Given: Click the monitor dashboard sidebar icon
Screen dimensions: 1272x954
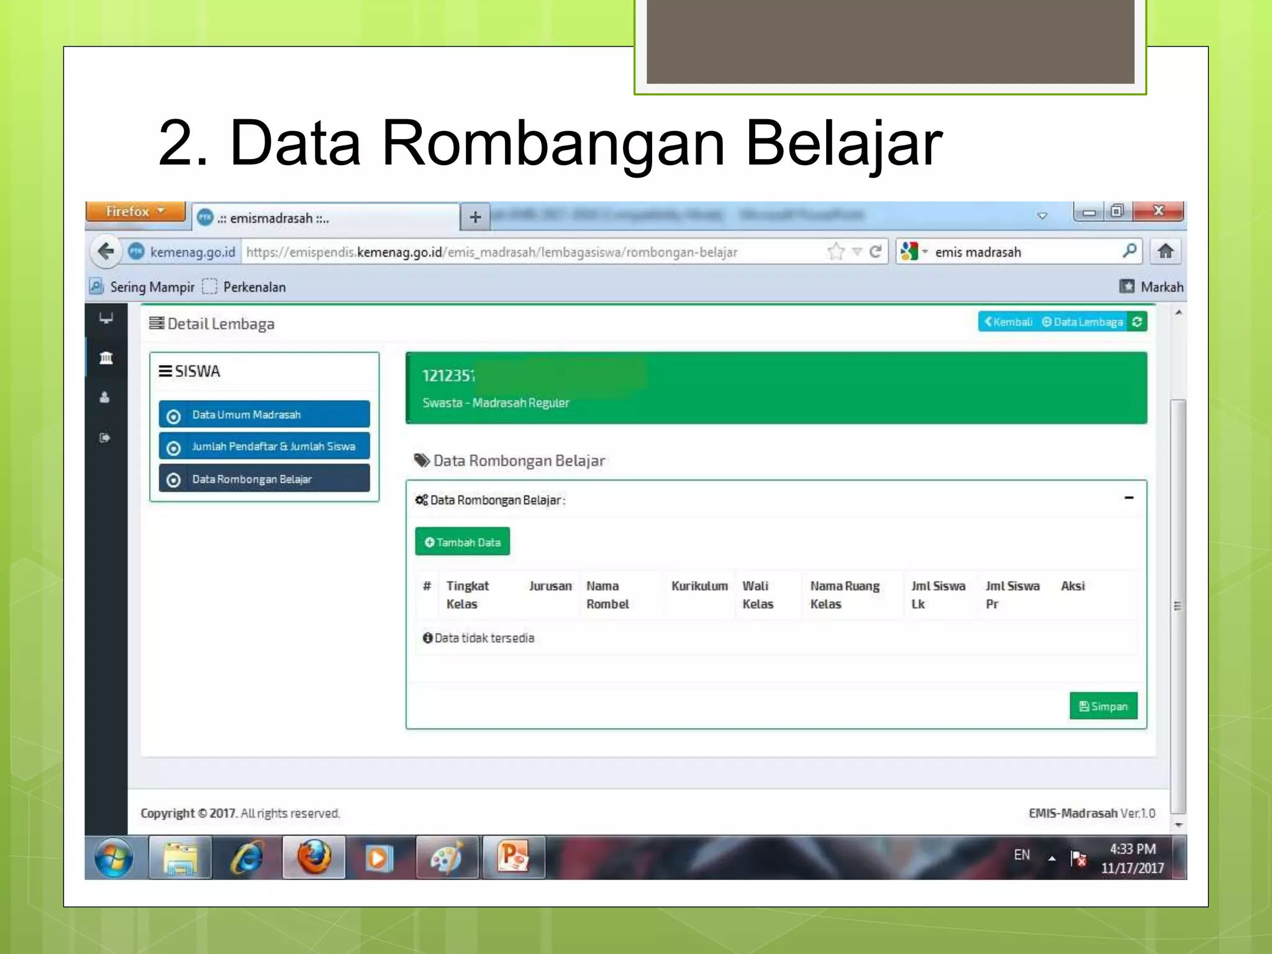Looking at the screenshot, I should [106, 319].
